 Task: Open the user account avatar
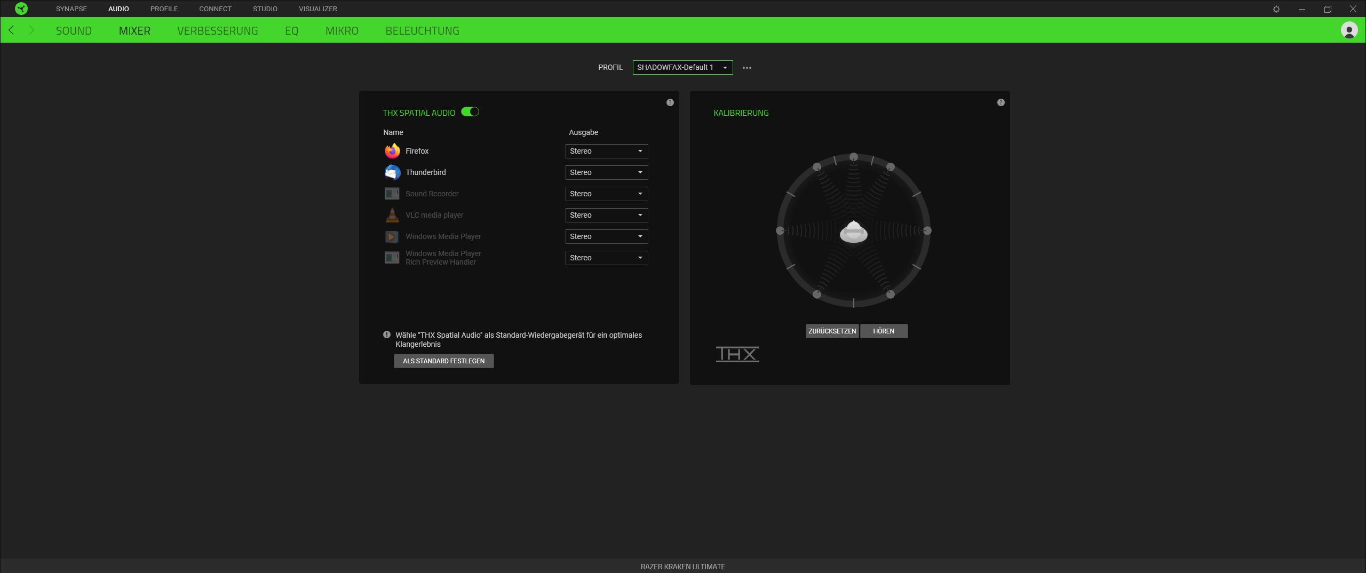click(1349, 30)
